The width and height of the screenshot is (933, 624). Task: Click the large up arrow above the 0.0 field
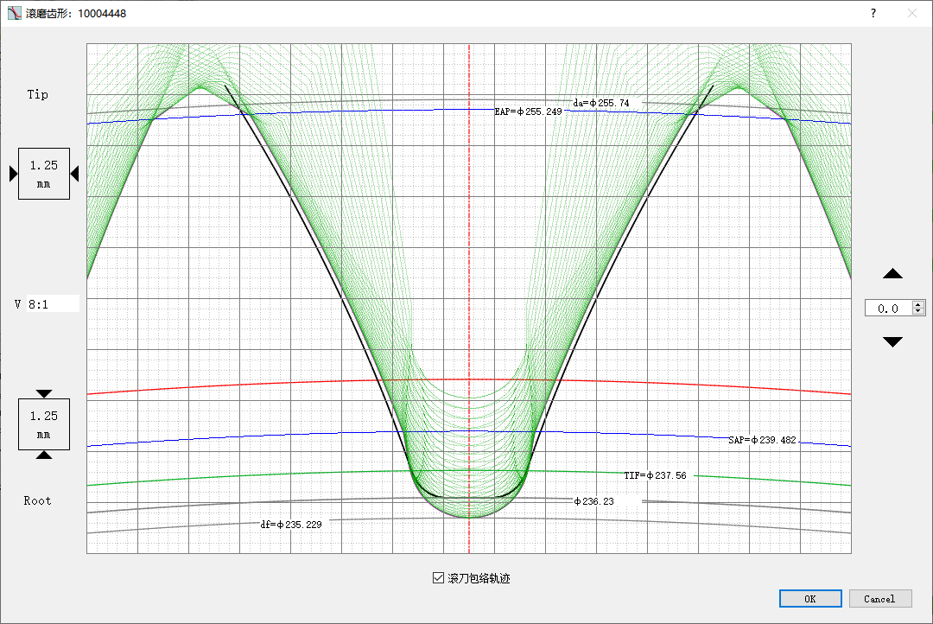point(892,273)
